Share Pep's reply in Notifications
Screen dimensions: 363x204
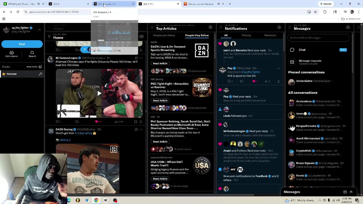point(278,81)
